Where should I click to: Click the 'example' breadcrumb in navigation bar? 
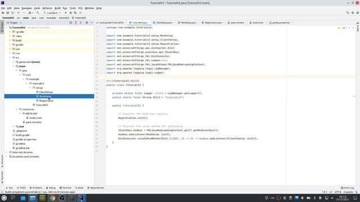[x=51, y=17]
